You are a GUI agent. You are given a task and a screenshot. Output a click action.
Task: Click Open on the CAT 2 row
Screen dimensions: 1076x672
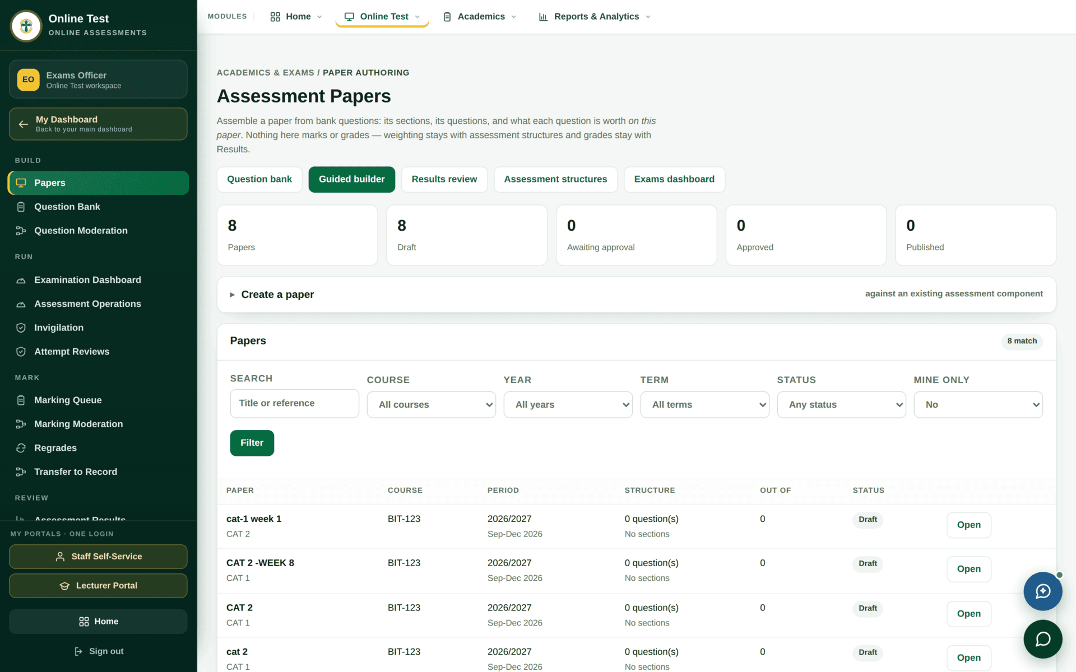click(x=968, y=614)
